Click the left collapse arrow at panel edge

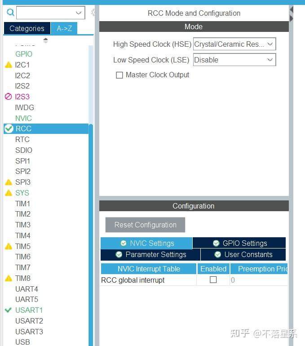[x=292, y=9]
